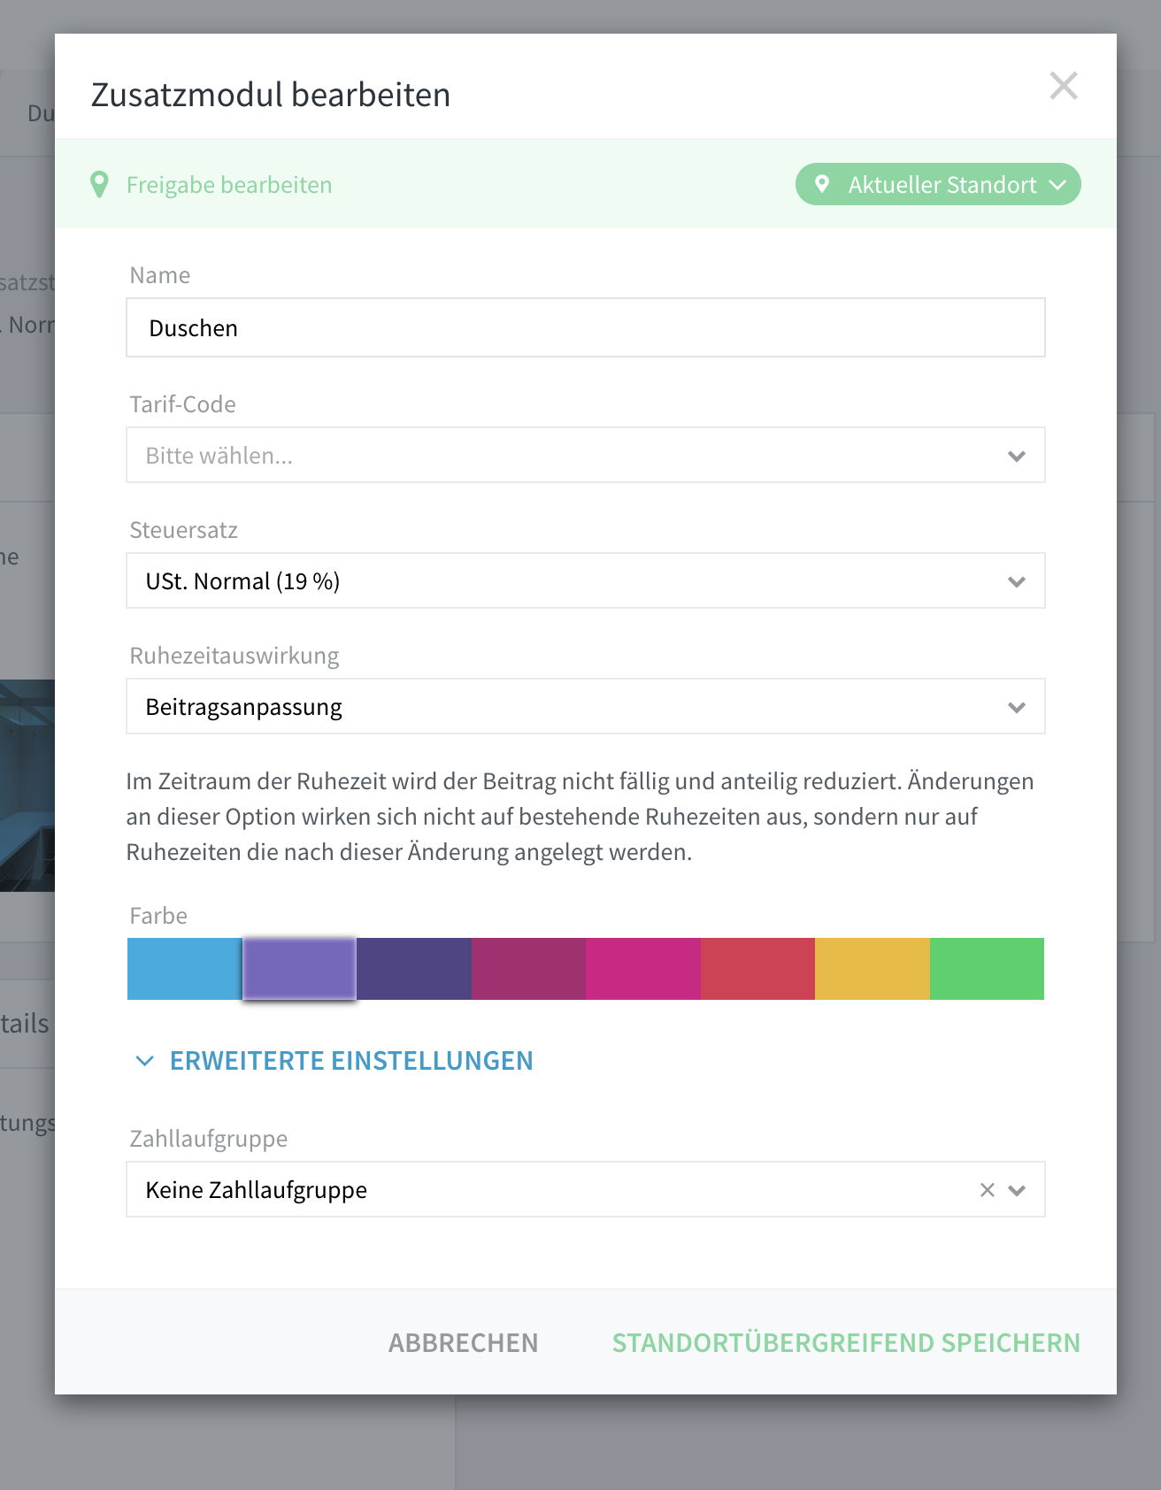Pick the light blue color swatch

pyautogui.click(x=184, y=969)
